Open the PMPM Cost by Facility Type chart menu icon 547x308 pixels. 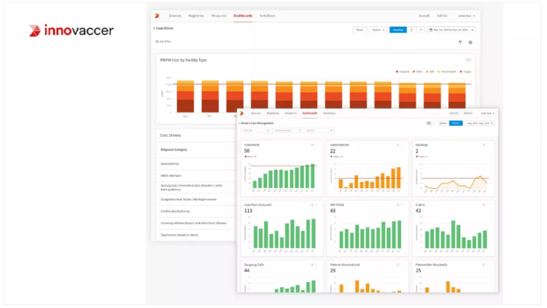click(468, 60)
